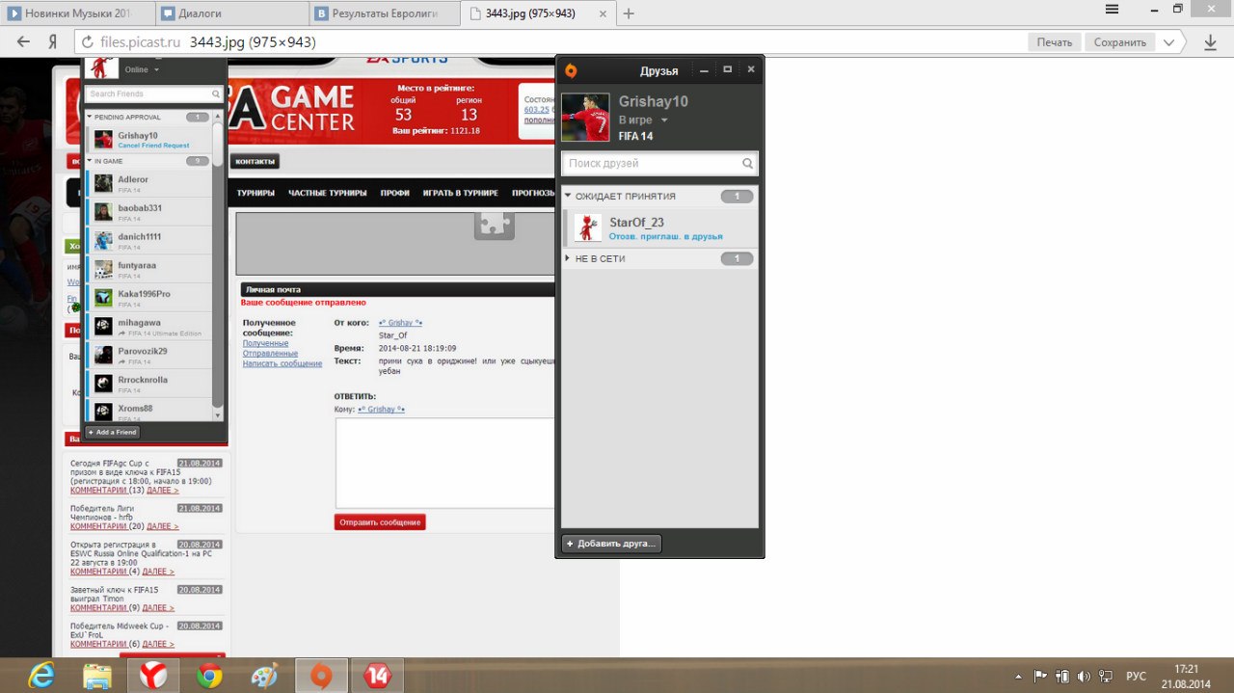Open the Отправленные messages link
The height and width of the screenshot is (693, 1234).
point(270,354)
